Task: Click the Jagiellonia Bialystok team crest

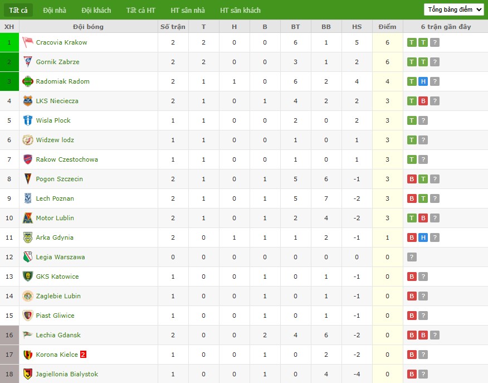Action: pyautogui.click(x=28, y=374)
